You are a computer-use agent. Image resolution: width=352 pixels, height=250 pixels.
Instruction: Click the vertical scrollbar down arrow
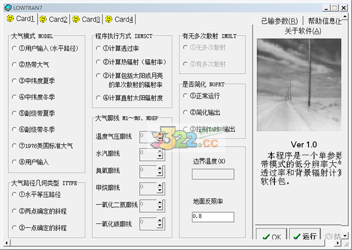(x=345, y=235)
